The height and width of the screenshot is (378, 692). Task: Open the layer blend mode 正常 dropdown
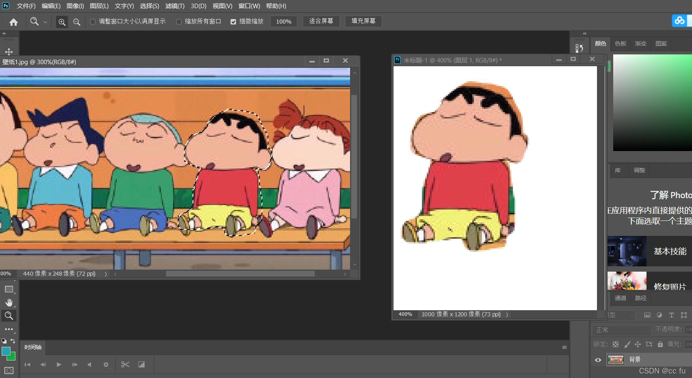(622, 330)
